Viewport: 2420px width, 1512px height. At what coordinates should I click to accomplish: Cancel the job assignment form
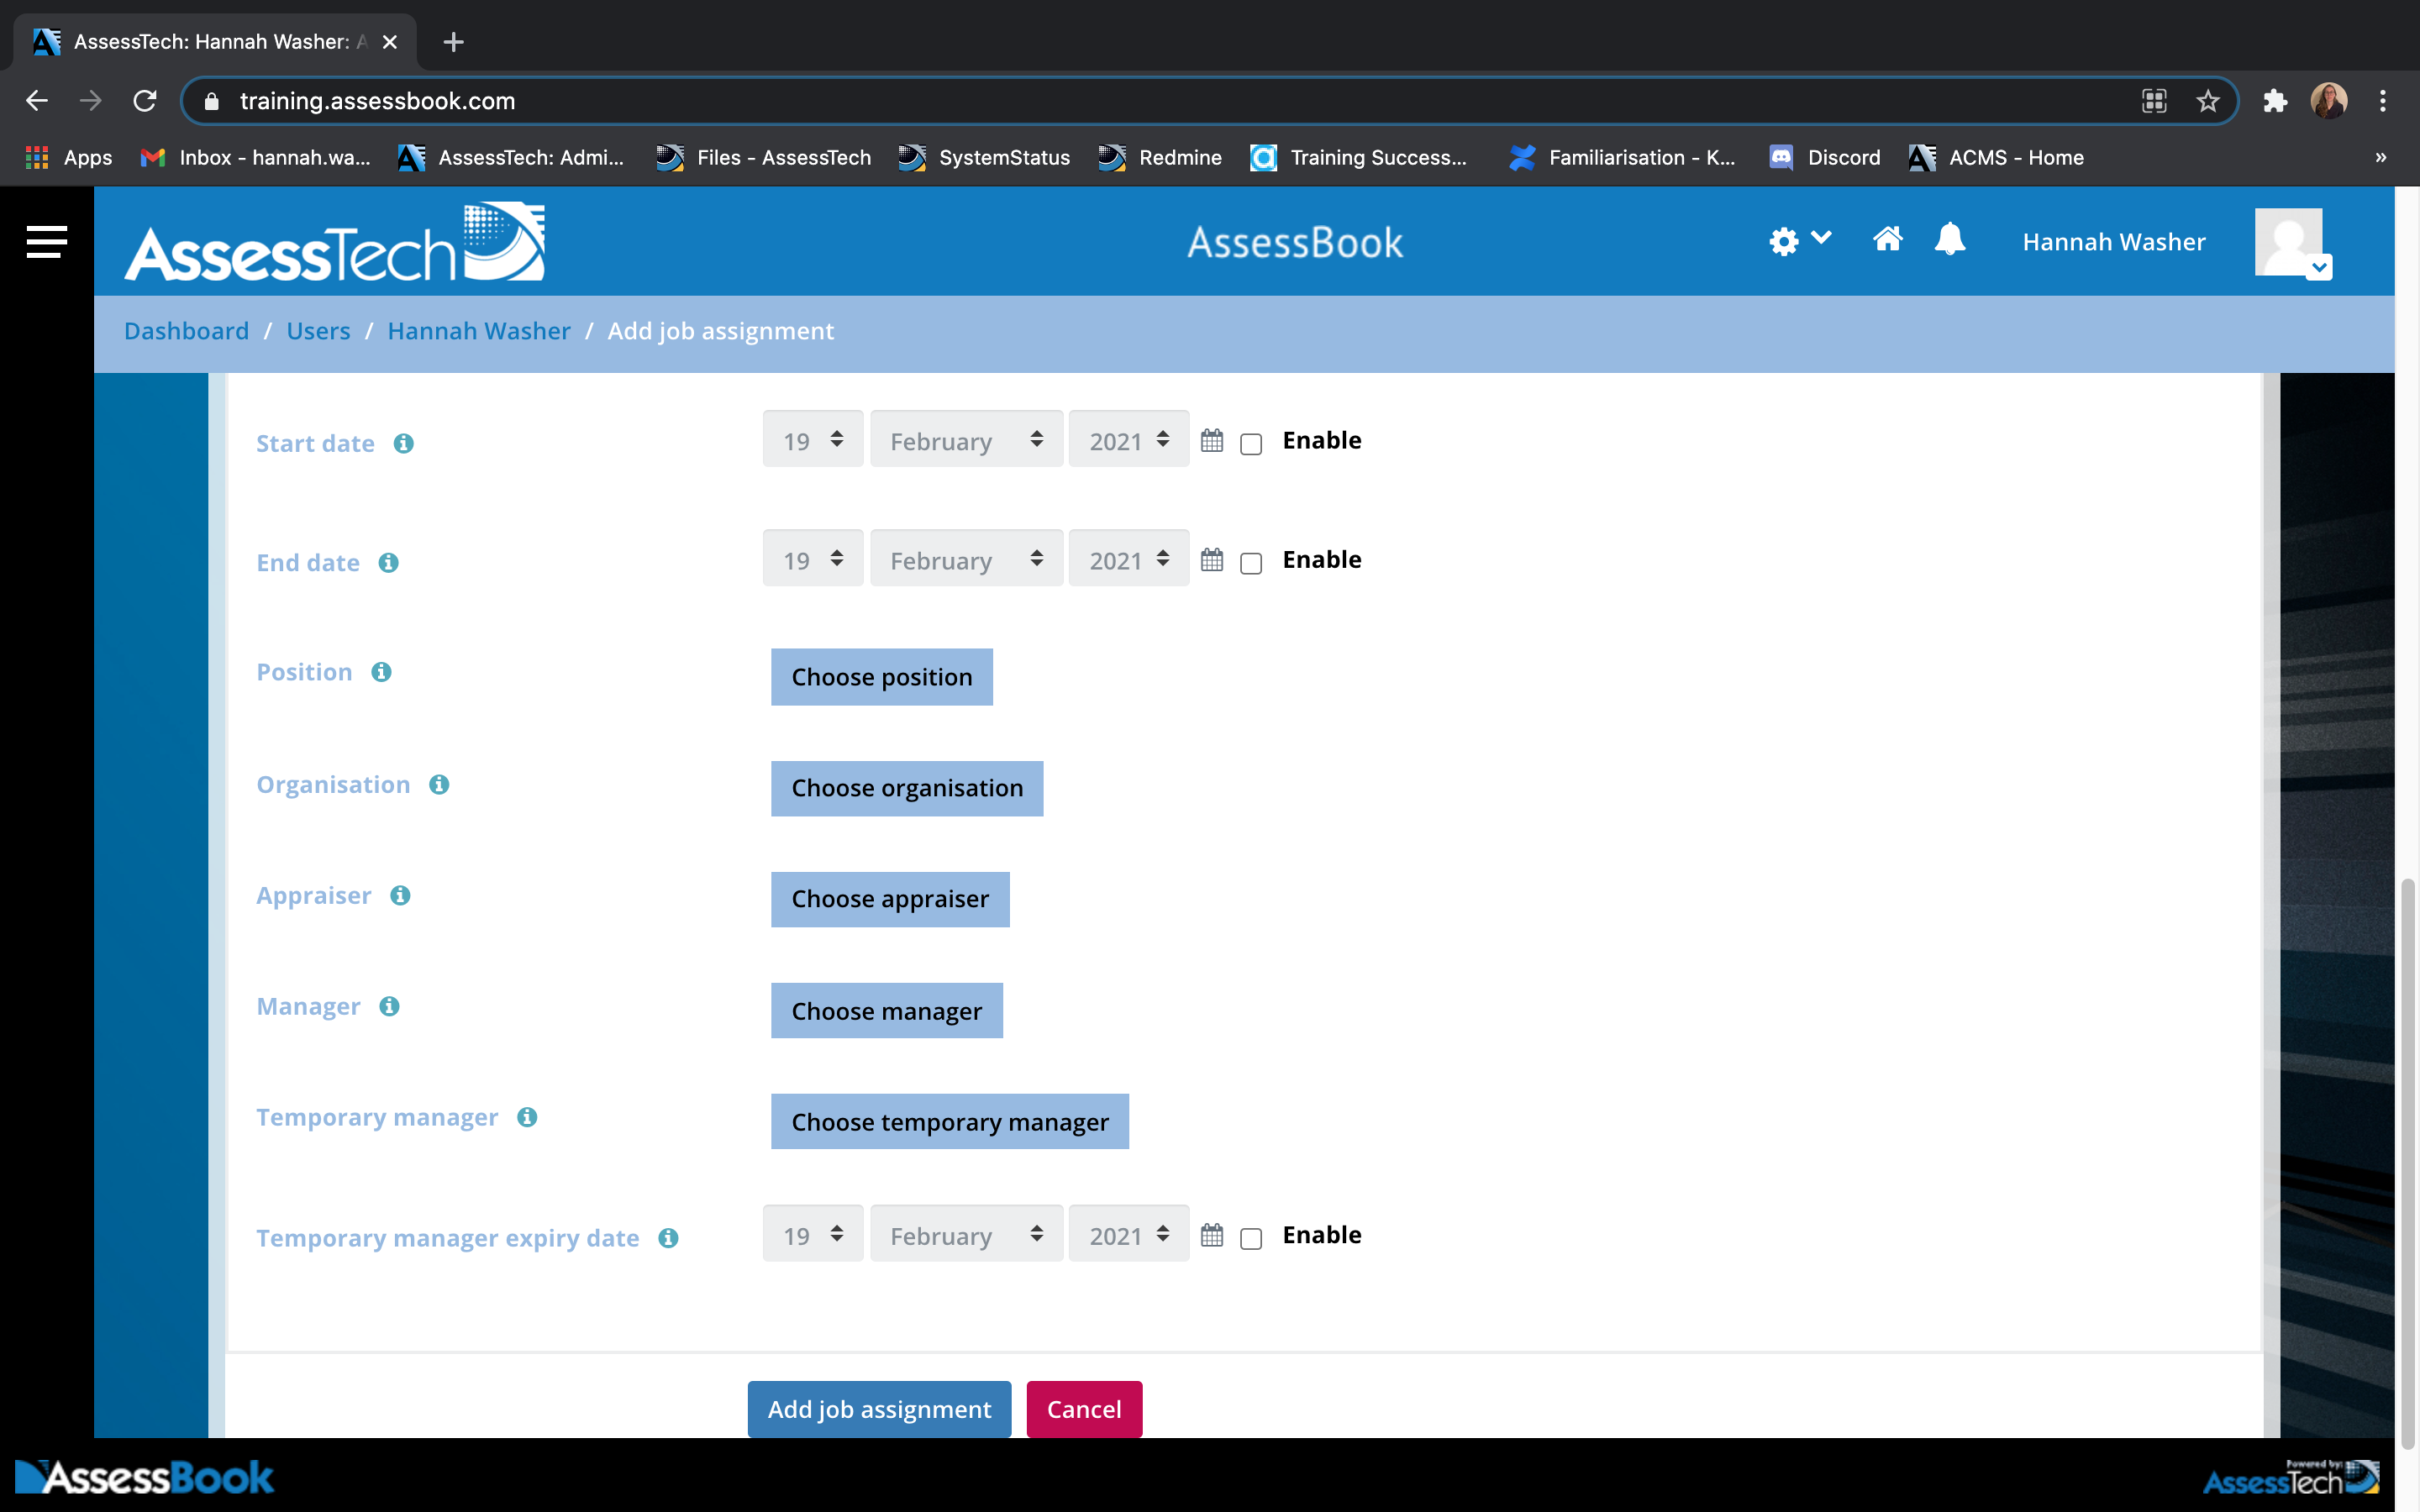[1084, 1409]
